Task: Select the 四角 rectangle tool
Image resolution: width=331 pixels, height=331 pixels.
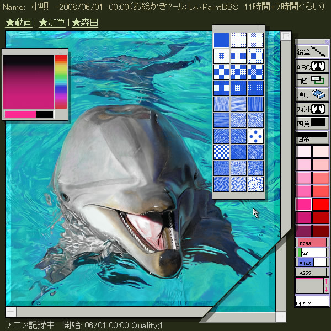Action: [312, 123]
